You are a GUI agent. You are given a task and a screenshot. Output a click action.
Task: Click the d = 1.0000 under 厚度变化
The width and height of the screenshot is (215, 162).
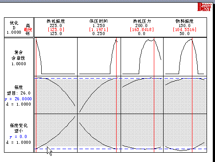click(19, 142)
